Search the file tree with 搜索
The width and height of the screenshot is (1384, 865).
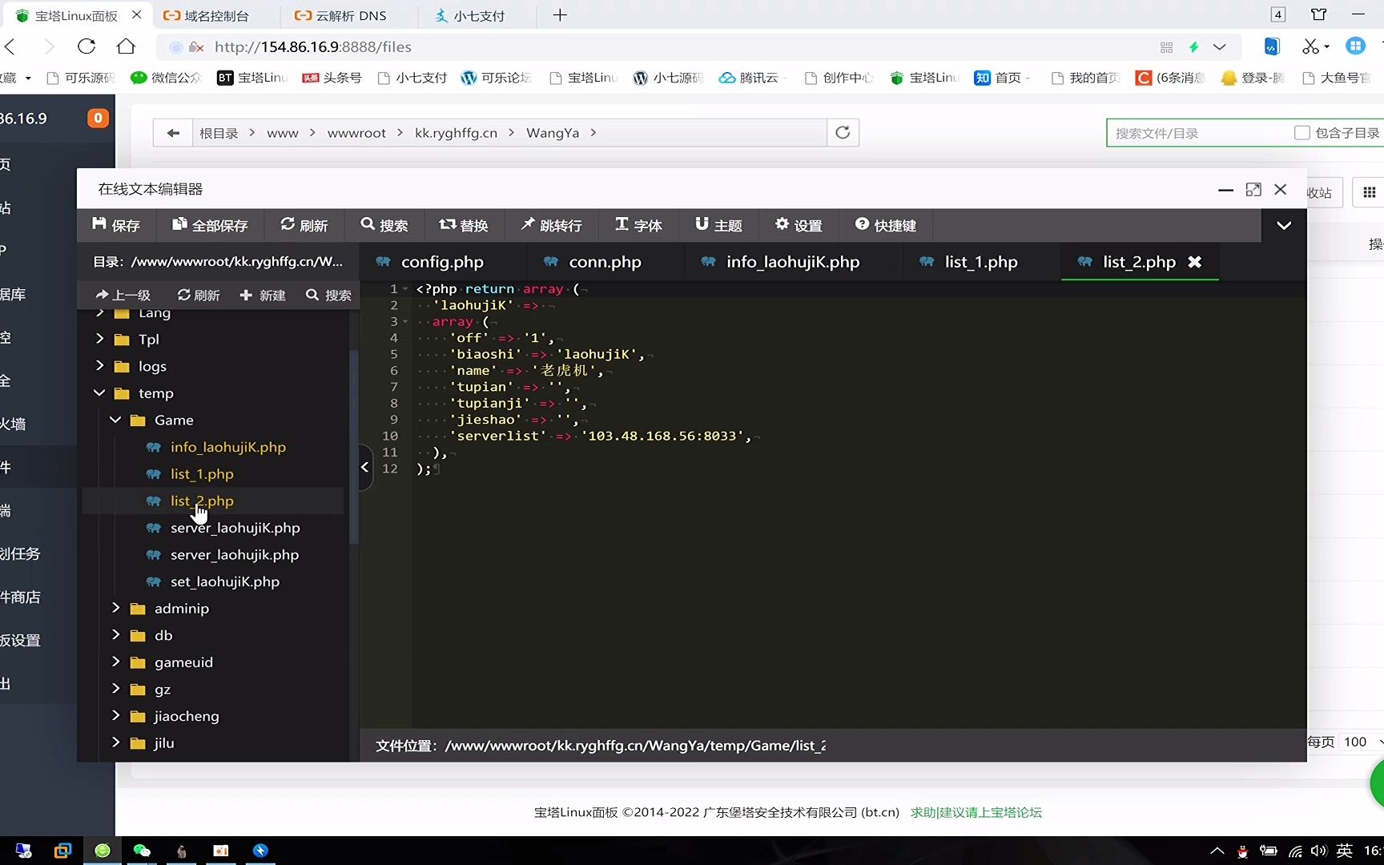(x=328, y=295)
